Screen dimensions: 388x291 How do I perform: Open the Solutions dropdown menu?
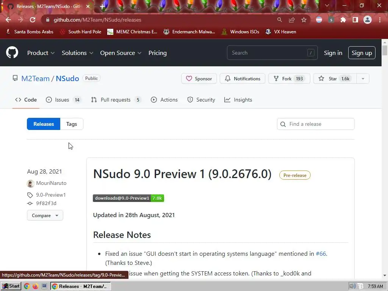[x=77, y=53]
